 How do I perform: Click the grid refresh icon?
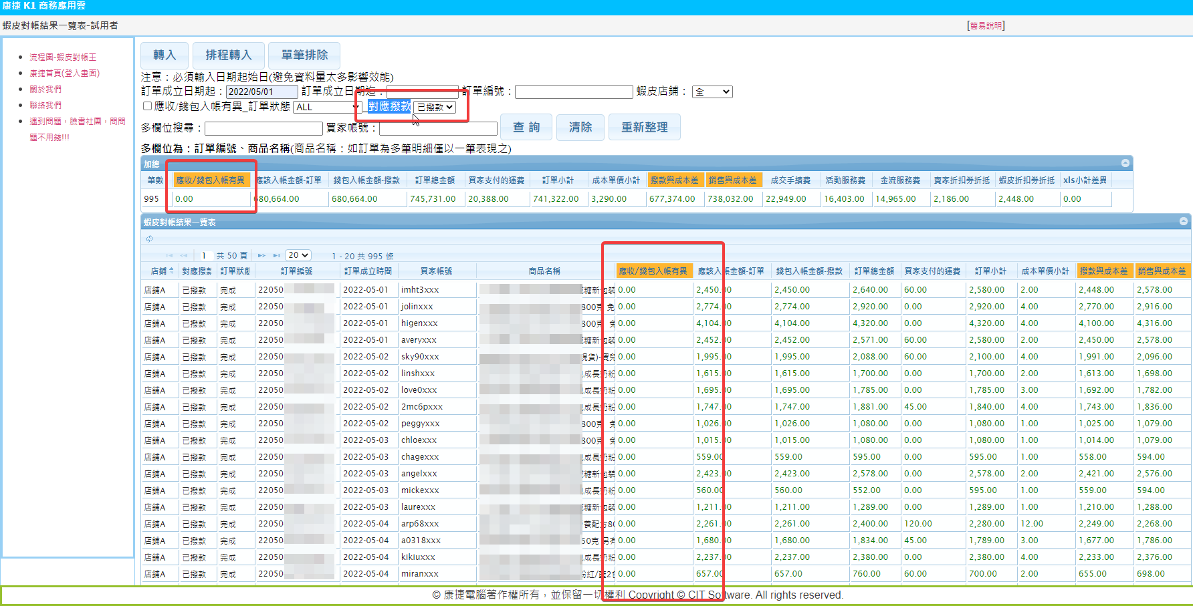[149, 239]
